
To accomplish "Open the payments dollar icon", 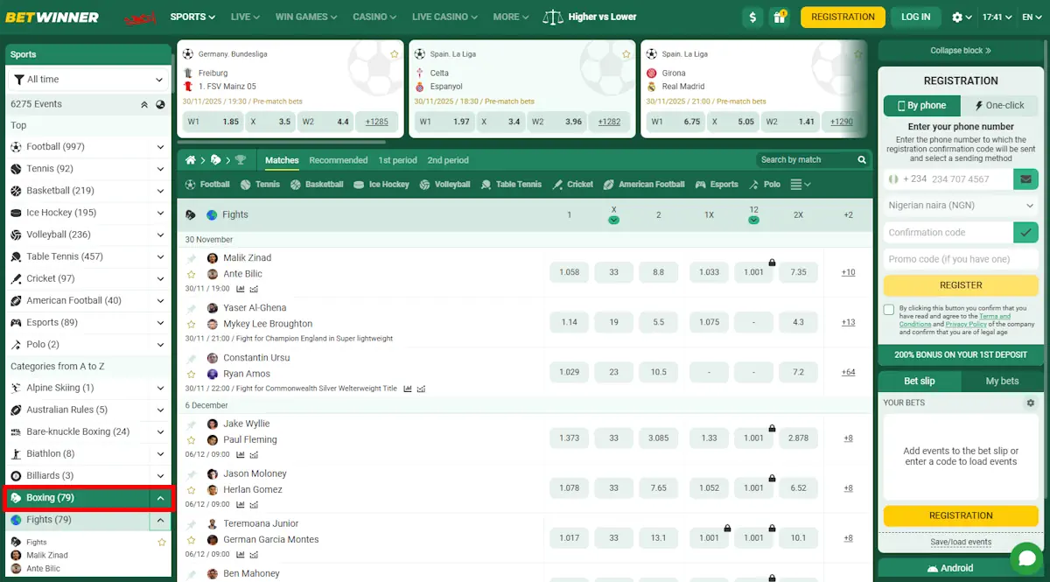I will 752,17.
